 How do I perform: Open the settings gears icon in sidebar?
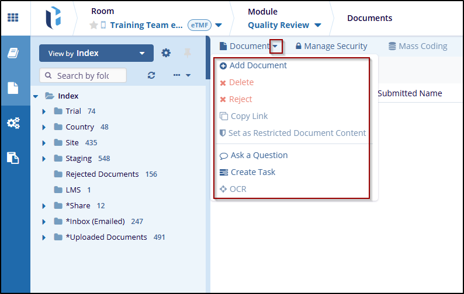13,123
